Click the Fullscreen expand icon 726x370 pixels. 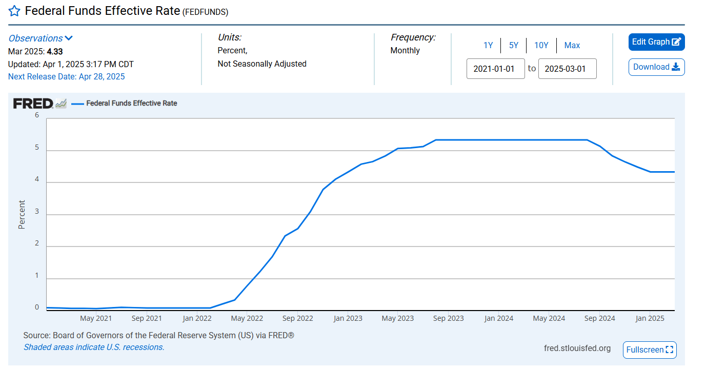669,350
